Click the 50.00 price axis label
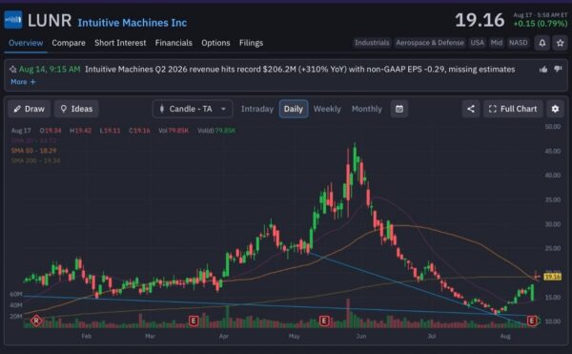572x354 pixels. coord(553,127)
